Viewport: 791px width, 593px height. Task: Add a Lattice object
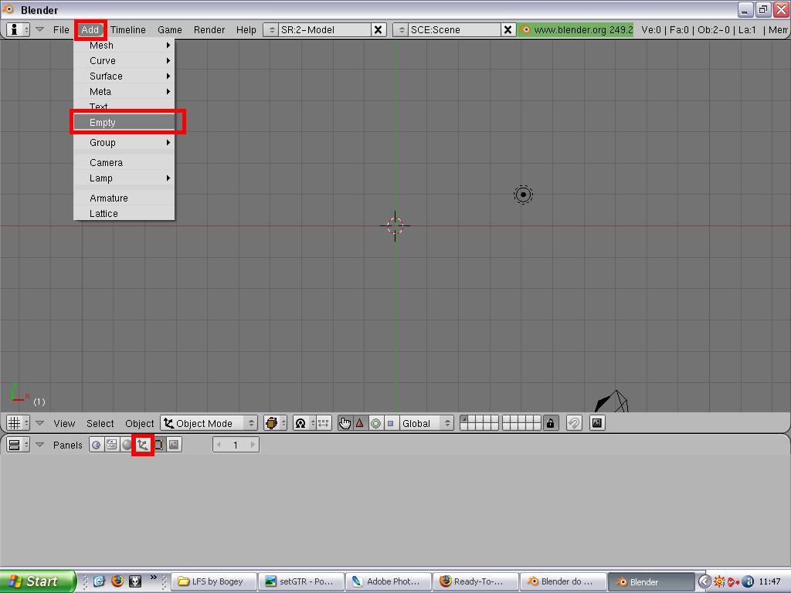124,213
